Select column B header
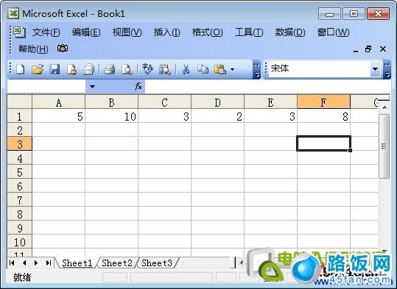Screen dimensions: 397x289 [x=112, y=102]
